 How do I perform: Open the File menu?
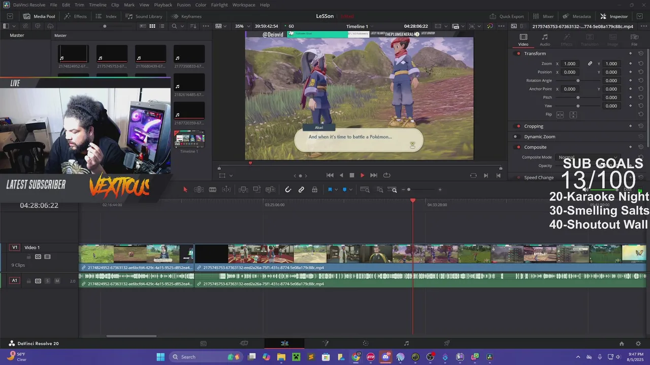click(53, 5)
